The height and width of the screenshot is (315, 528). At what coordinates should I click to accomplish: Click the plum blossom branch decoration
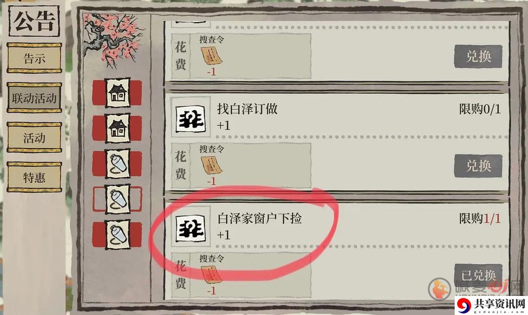113,39
